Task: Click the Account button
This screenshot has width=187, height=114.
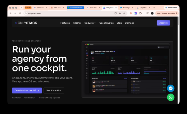Action: tap(163, 23)
